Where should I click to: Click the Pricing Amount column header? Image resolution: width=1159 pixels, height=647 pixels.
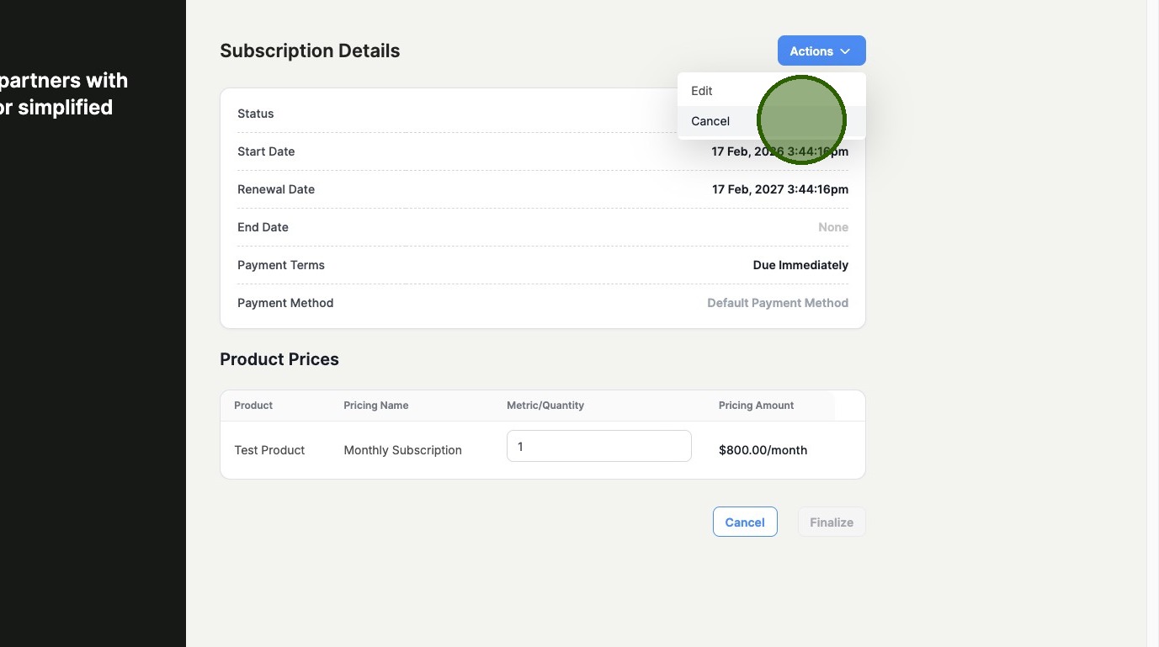(756, 406)
